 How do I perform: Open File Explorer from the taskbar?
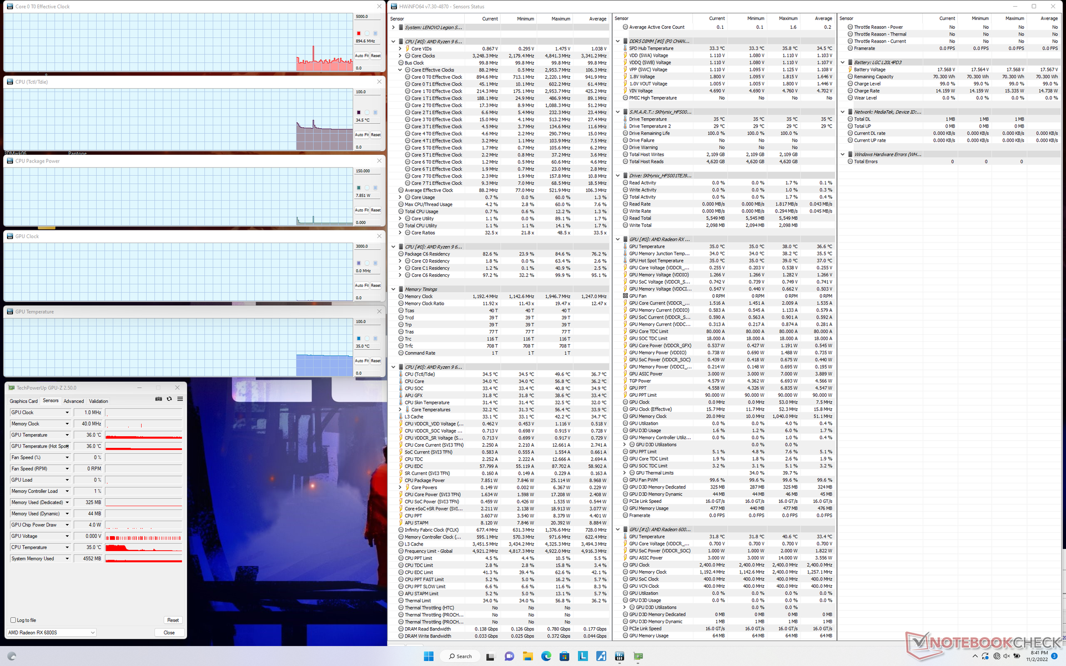tap(527, 656)
